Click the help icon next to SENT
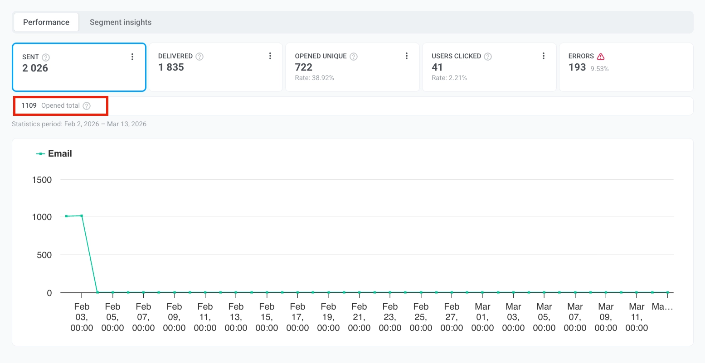The image size is (705, 363). tap(47, 57)
